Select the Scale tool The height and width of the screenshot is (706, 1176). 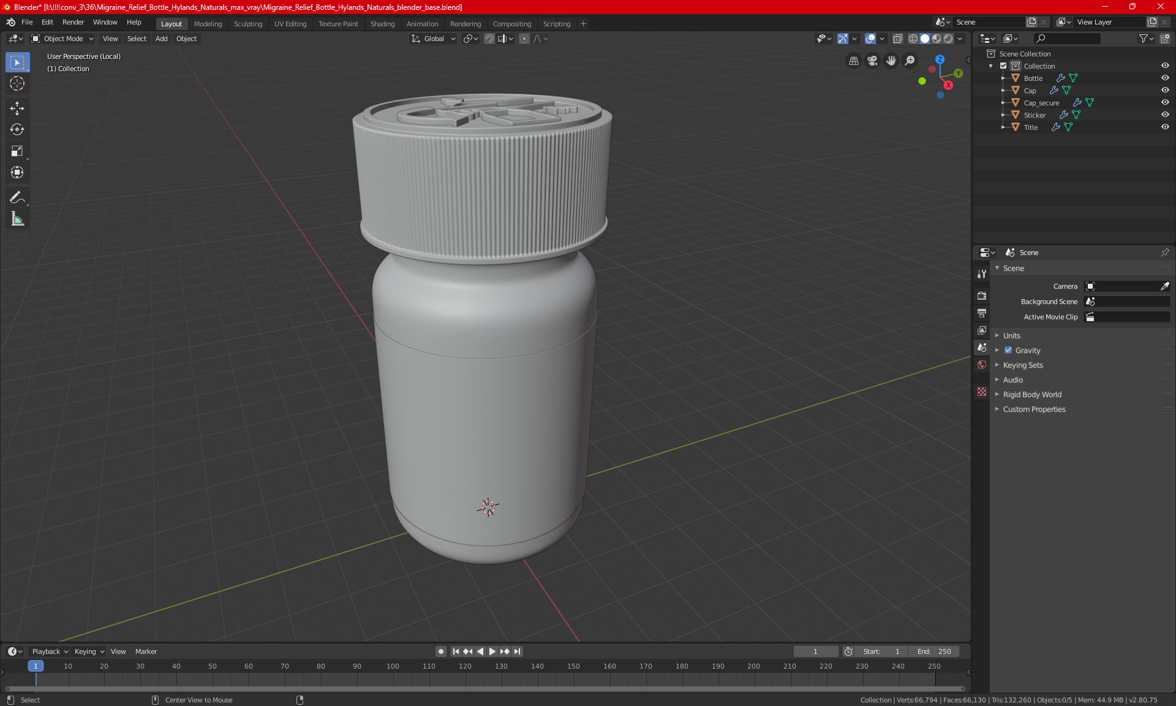coord(17,151)
